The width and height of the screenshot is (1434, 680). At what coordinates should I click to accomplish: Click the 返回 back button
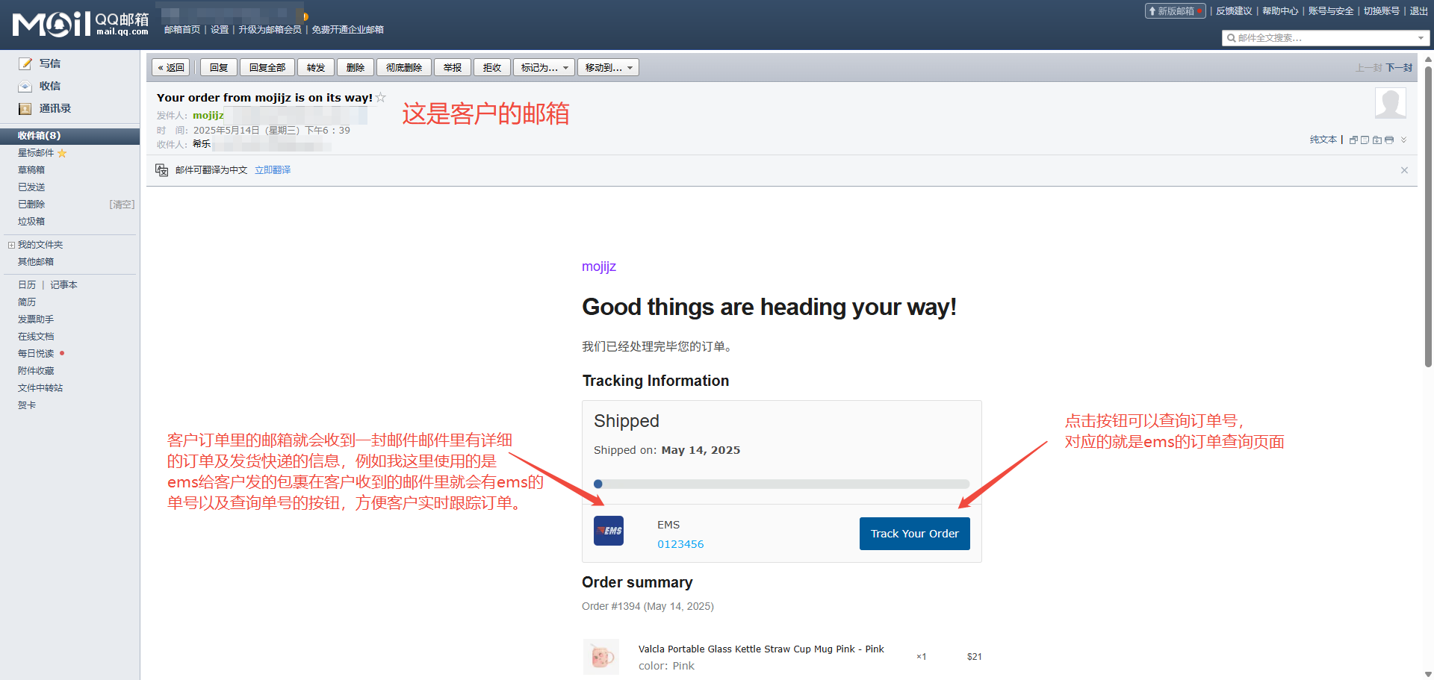pyautogui.click(x=171, y=67)
